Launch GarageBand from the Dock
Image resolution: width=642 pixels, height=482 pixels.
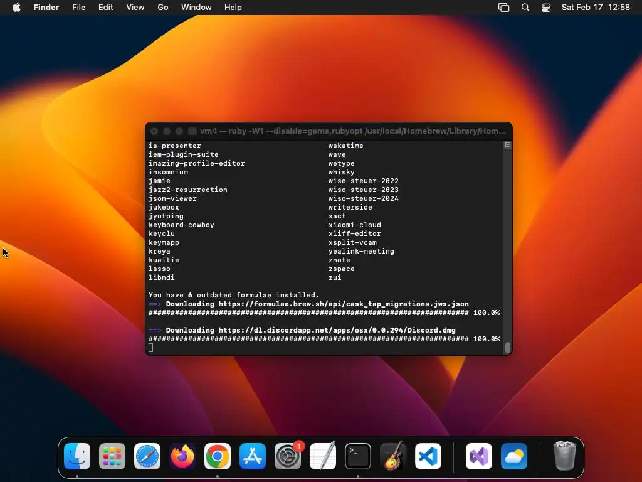pos(393,456)
